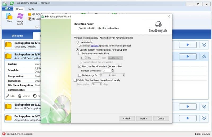The width and height of the screenshot is (212, 137).
Task: Click the wizard title bar cloud icon
Action: point(43,17)
